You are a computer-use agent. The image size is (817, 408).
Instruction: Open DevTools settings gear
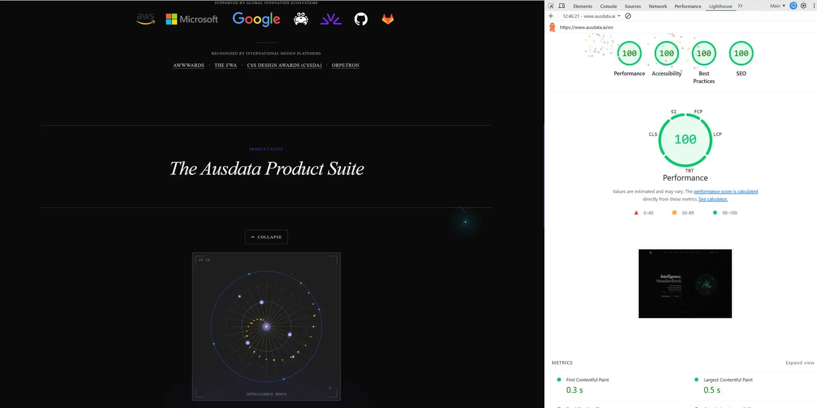(x=803, y=6)
